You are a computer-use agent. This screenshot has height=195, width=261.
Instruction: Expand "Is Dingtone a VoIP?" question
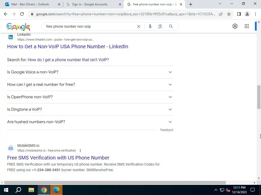pyautogui.click(x=90, y=109)
